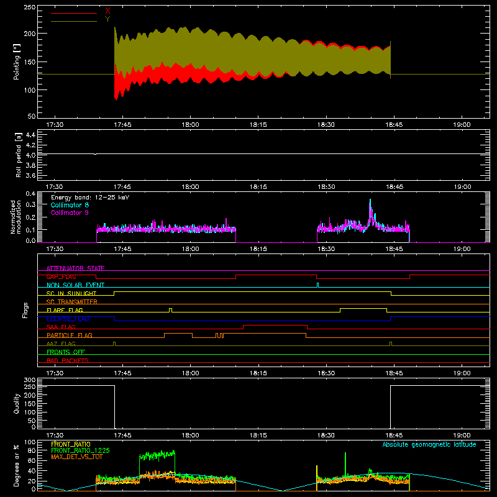Click the NON_SOLAR_EVENT spike near 18:28
497x497 pixels.
317,285
